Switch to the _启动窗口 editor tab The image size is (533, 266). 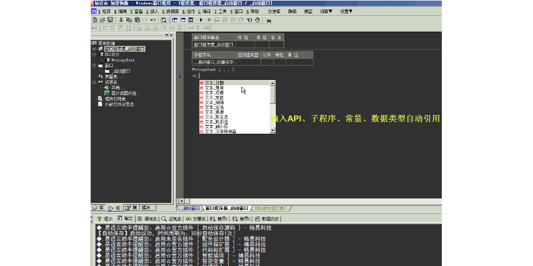189,208
